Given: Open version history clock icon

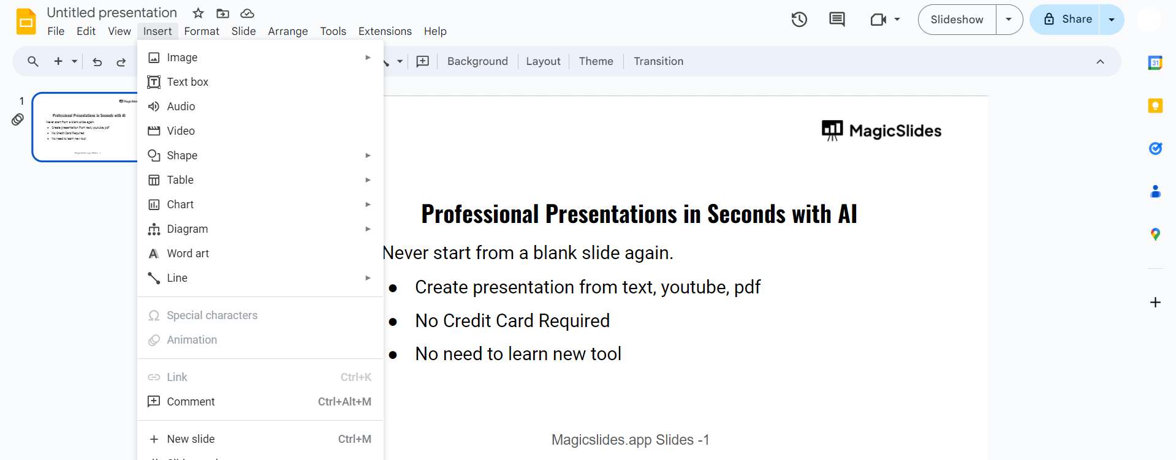Looking at the screenshot, I should click(799, 20).
